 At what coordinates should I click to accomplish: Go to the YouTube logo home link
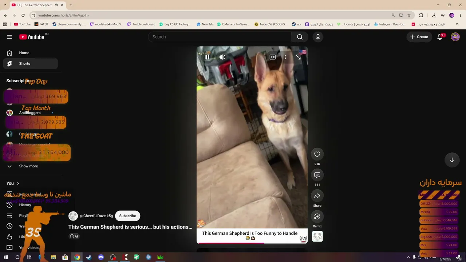point(32,37)
